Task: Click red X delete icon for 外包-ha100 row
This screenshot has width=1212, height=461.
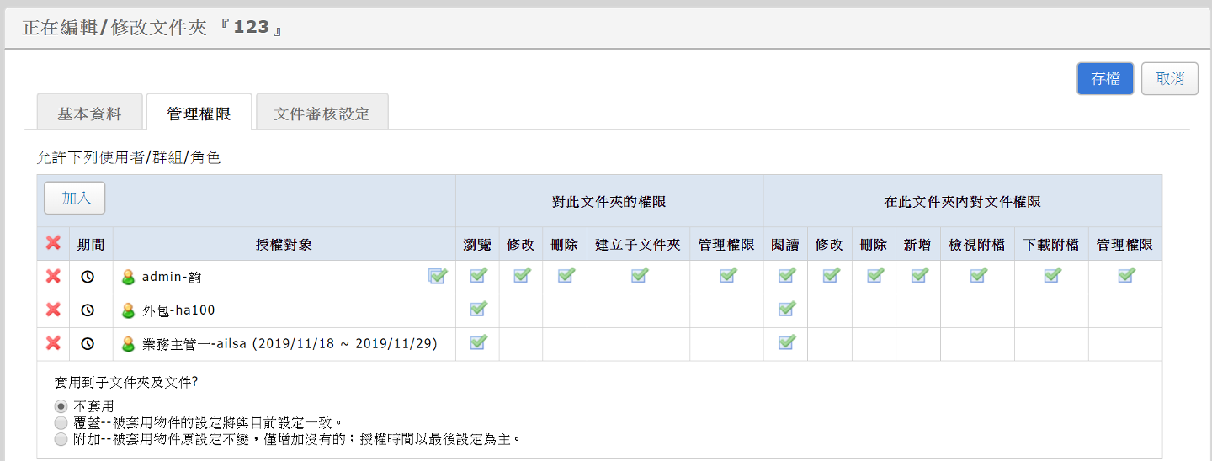Action: [x=53, y=310]
